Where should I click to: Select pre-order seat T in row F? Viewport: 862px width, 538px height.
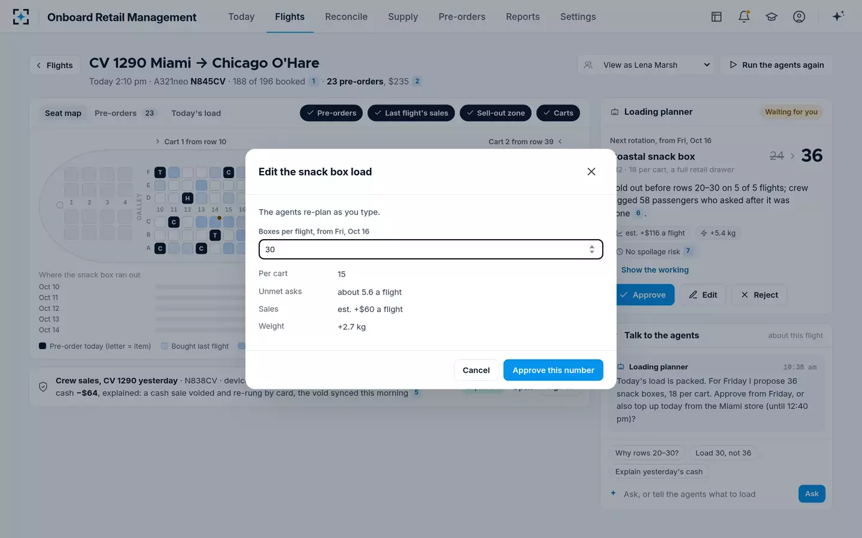tap(160, 172)
